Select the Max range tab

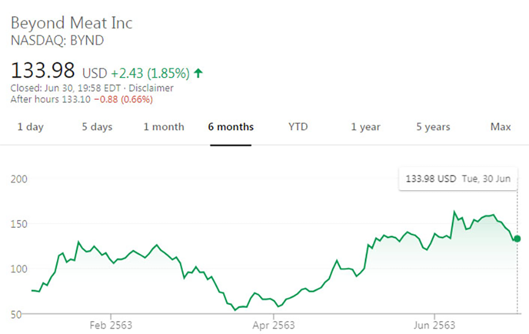click(501, 127)
